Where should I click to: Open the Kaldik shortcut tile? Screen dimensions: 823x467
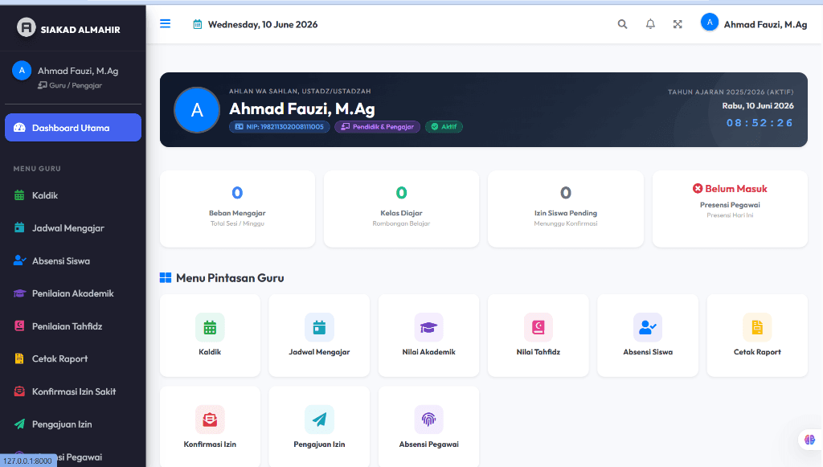(210, 335)
